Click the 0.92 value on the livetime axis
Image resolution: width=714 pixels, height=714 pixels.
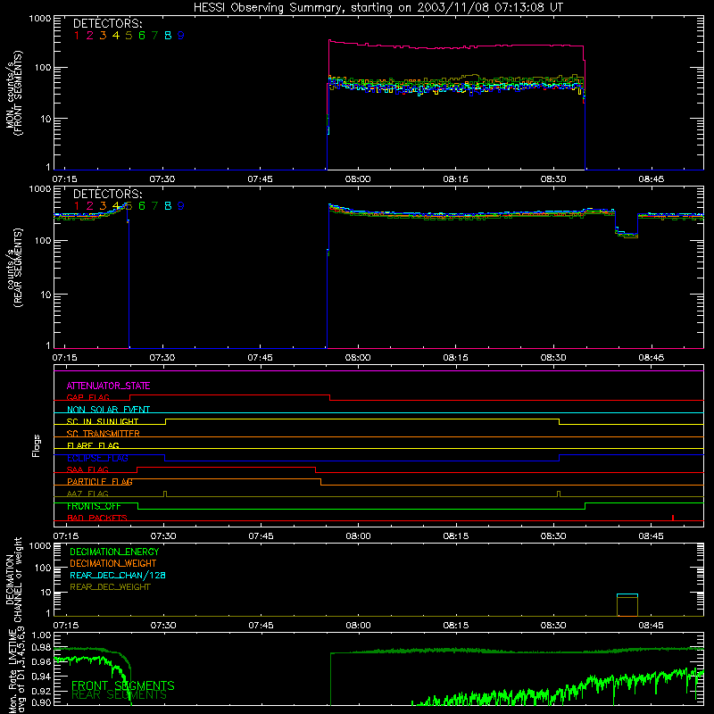point(41,691)
